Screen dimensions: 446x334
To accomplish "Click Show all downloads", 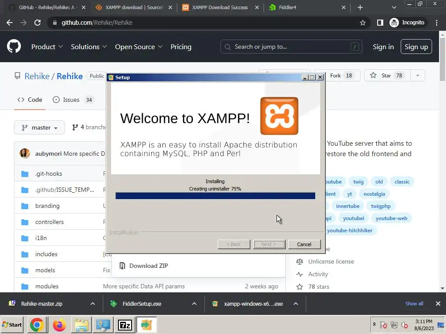I will pyautogui.click(x=414, y=304).
